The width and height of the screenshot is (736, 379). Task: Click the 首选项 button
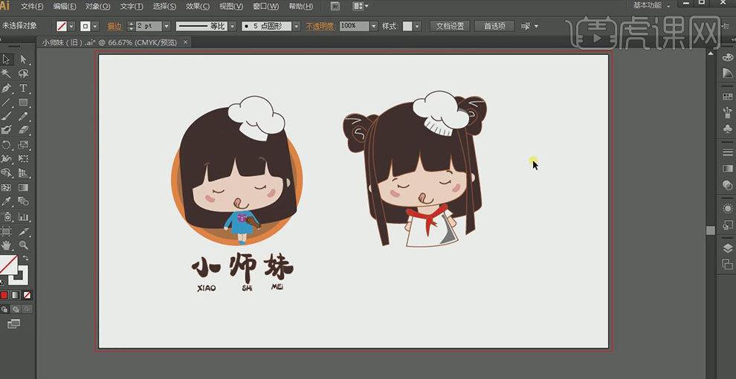[494, 26]
